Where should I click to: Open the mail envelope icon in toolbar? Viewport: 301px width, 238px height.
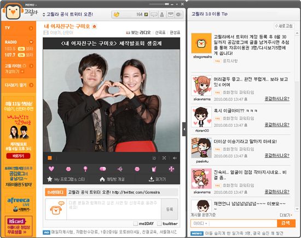pos(170,14)
